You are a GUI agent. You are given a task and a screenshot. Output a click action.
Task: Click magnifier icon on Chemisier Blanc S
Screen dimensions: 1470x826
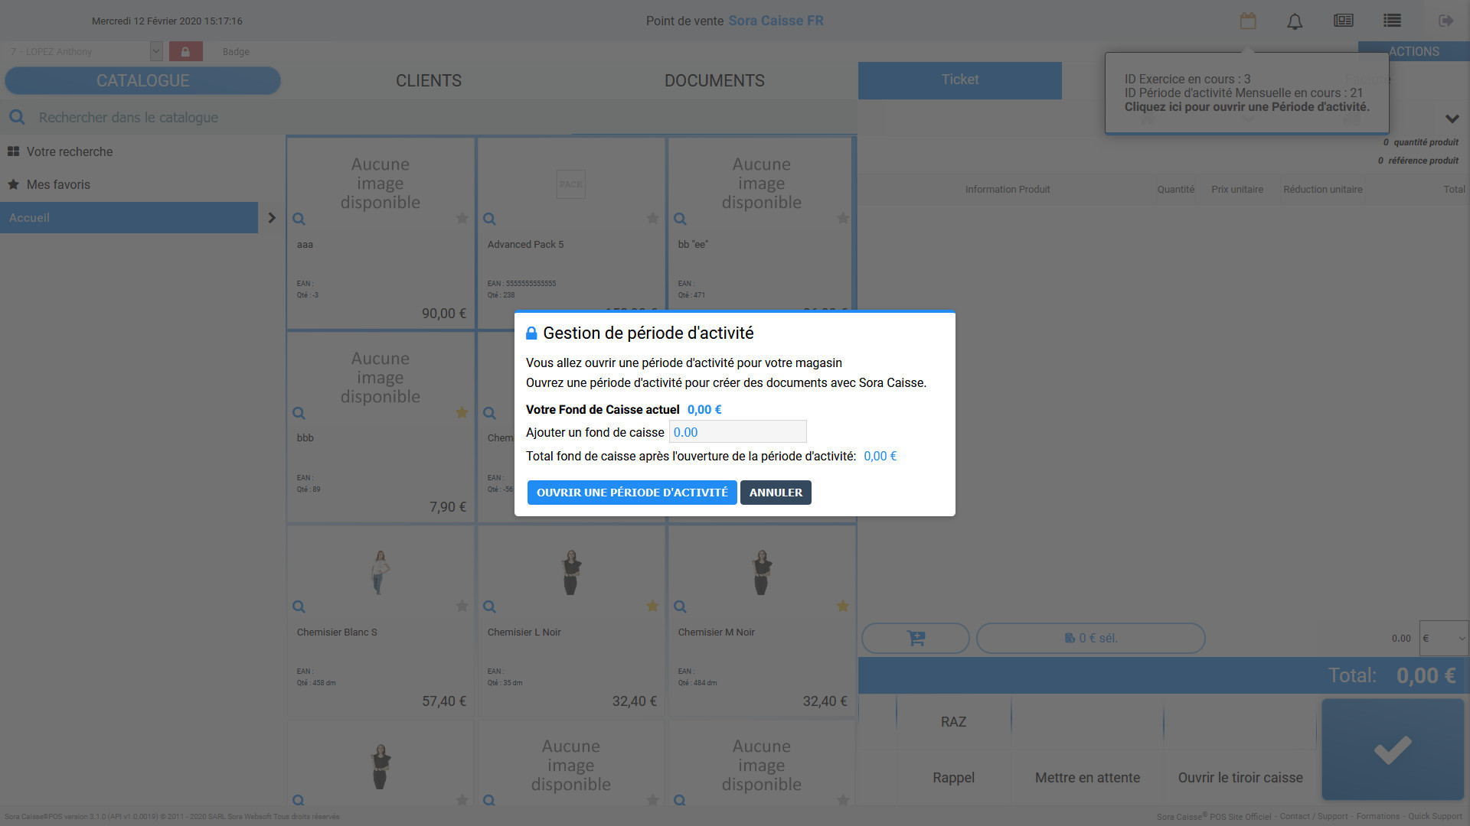[299, 606]
